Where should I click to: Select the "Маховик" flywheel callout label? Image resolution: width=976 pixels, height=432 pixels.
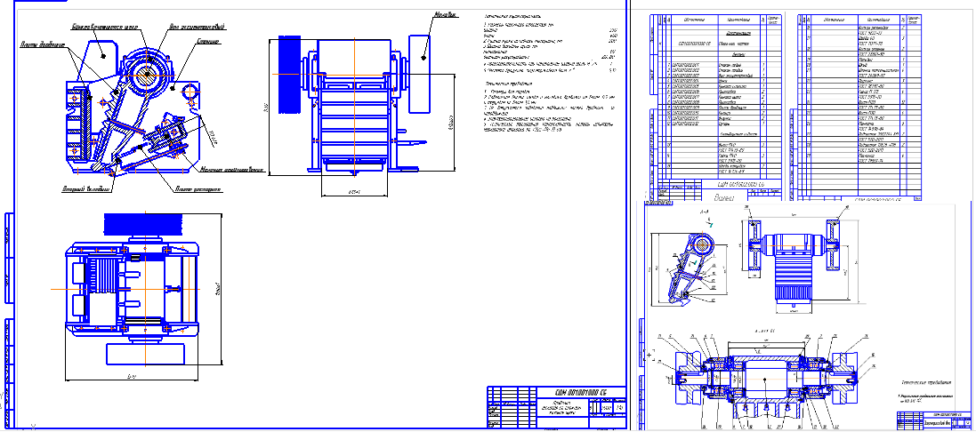(x=443, y=13)
